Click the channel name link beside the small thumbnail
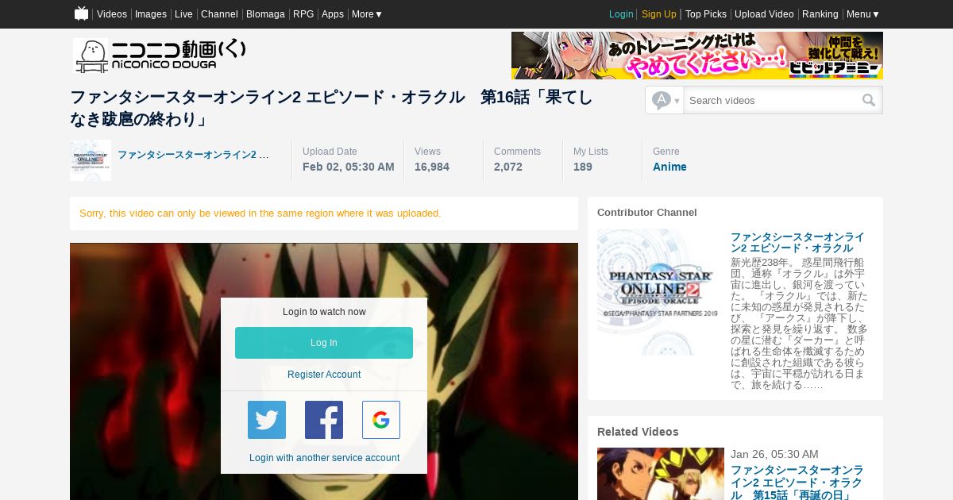 point(193,155)
